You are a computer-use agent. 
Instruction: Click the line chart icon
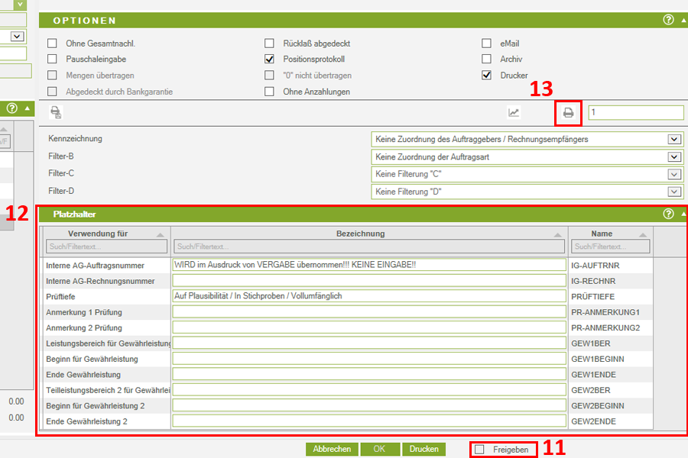click(514, 113)
